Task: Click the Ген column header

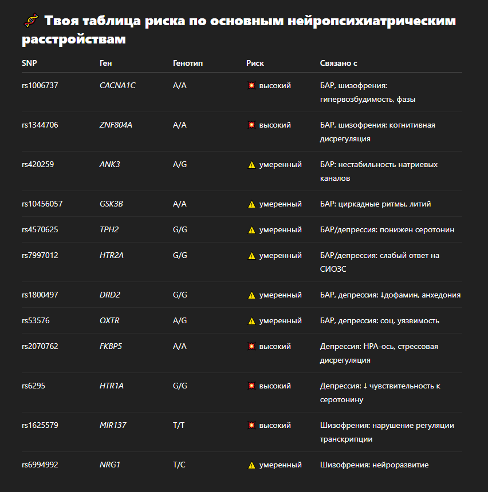Action: (x=106, y=64)
